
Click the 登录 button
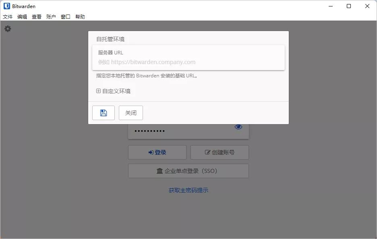pos(157,152)
